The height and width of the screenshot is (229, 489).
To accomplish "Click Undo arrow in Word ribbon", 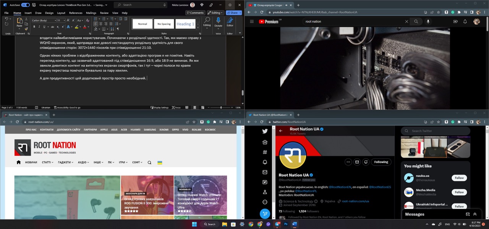I will coord(6,19).
